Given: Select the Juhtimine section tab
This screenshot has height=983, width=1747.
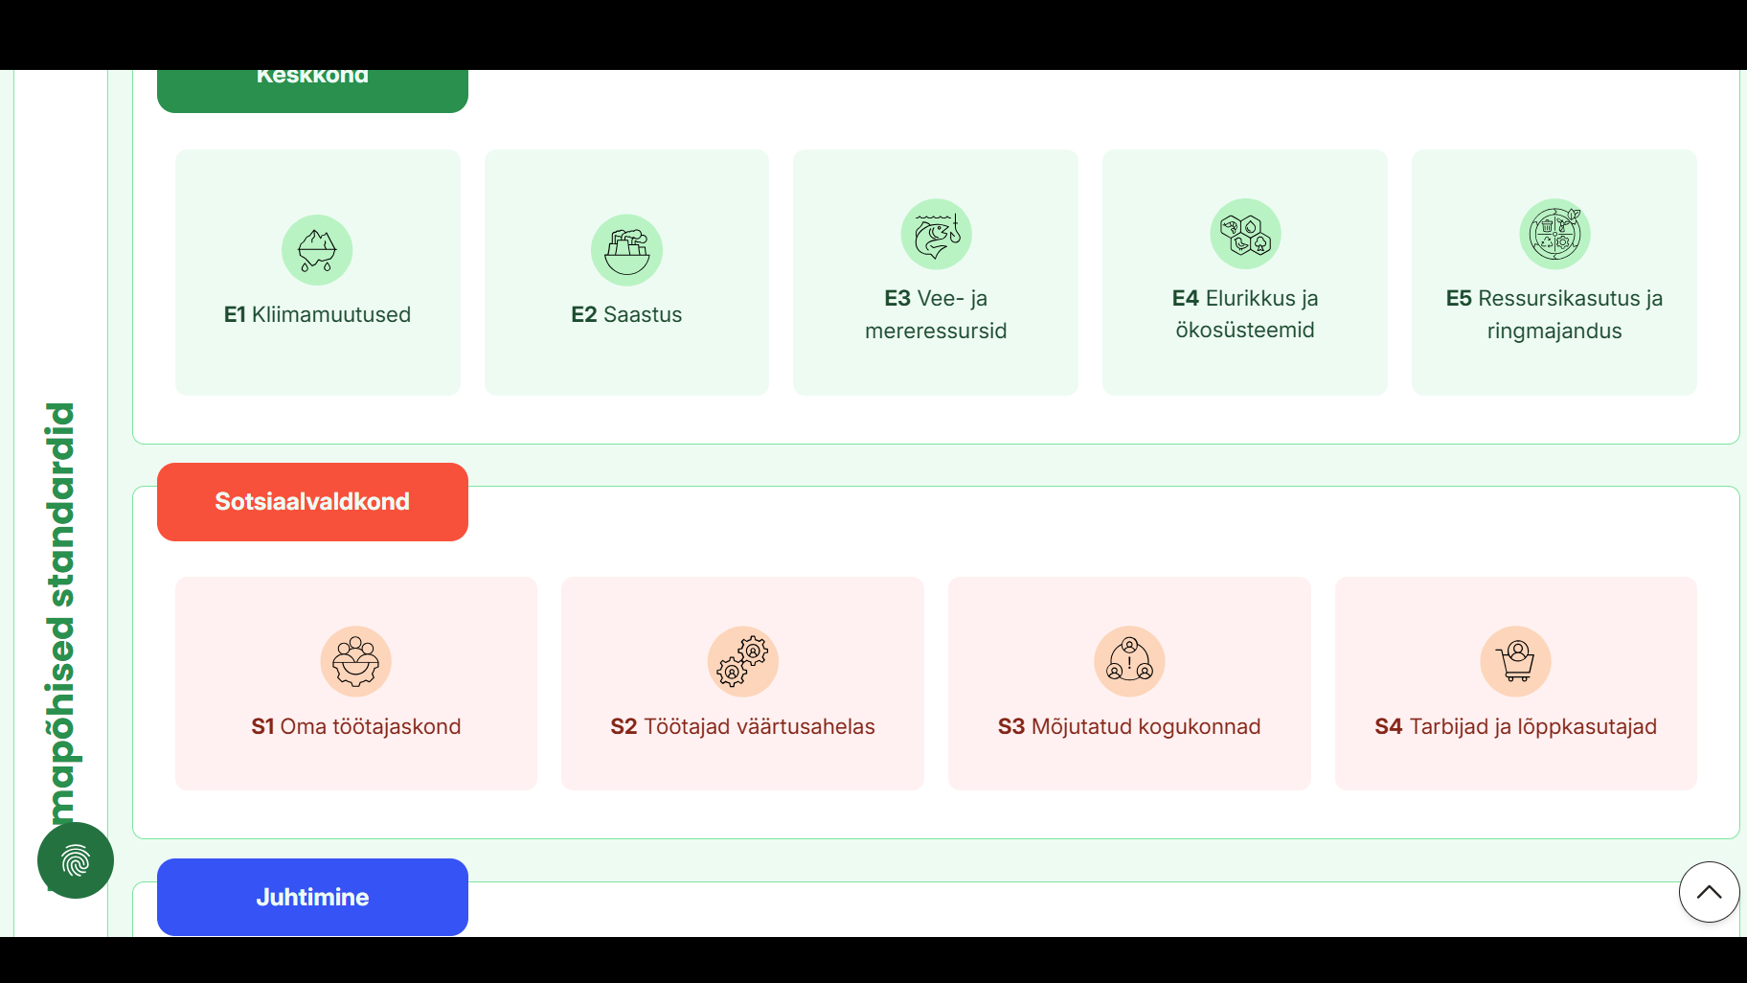Looking at the screenshot, I should pos(312,897).
